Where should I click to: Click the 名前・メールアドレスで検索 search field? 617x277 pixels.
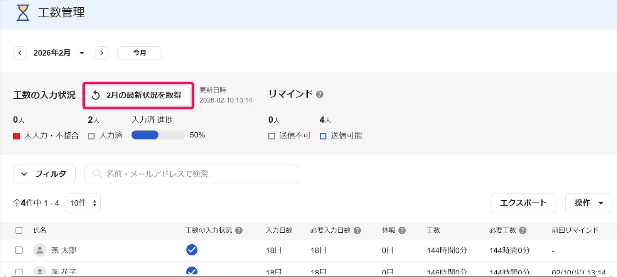point(192,174)
